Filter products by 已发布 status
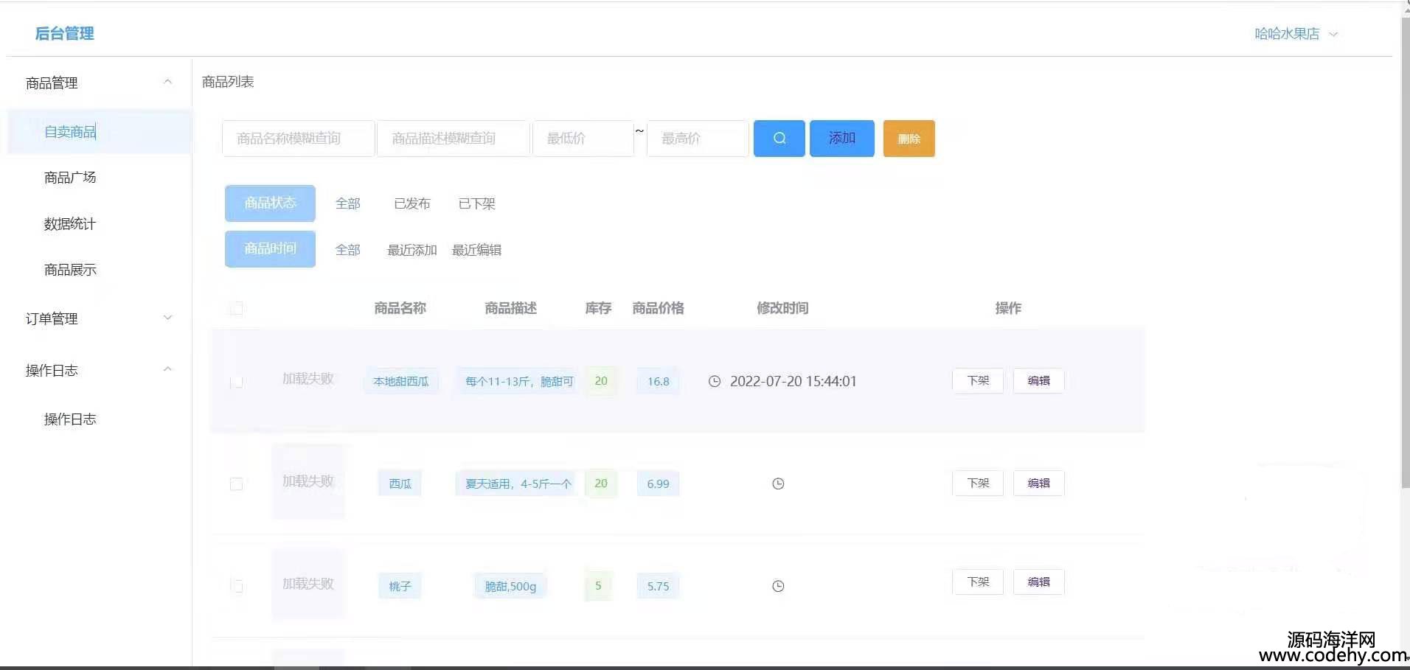Screen dimensions: 1410x670 pyautogui.click(x=411, y=203)
